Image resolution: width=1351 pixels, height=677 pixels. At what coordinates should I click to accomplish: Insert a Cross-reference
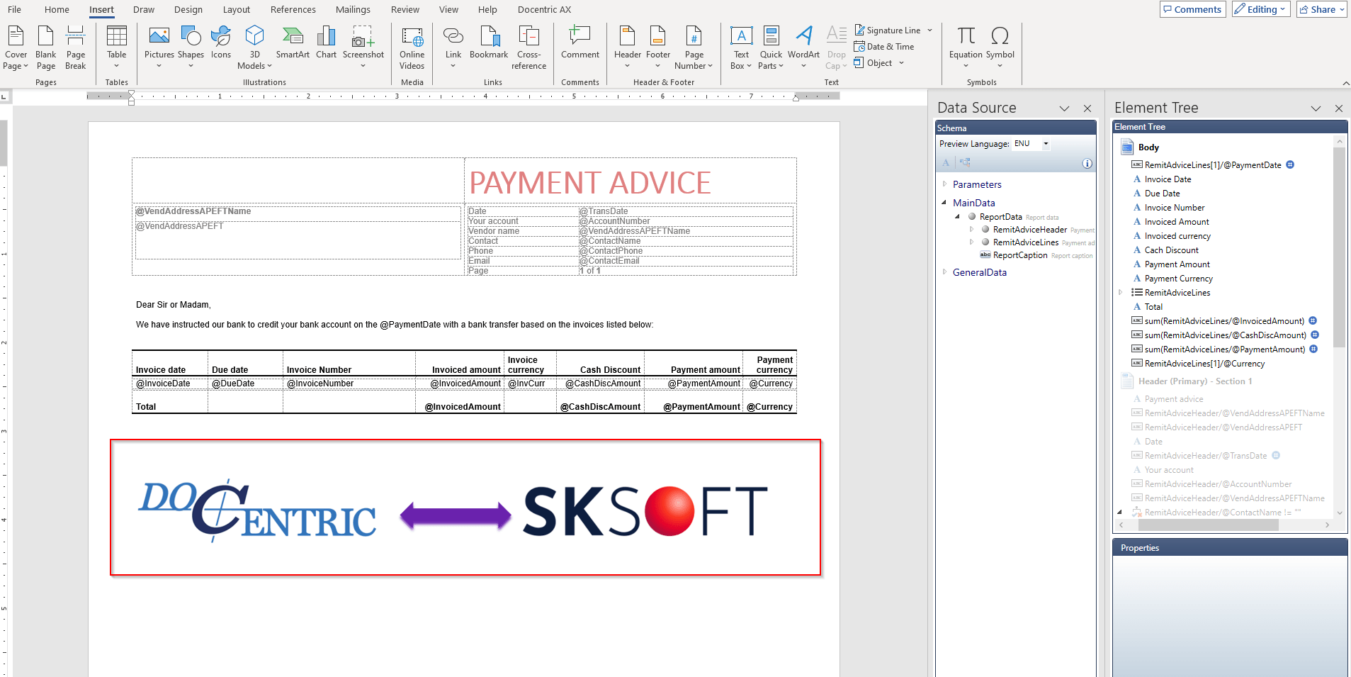pos(528,47)
